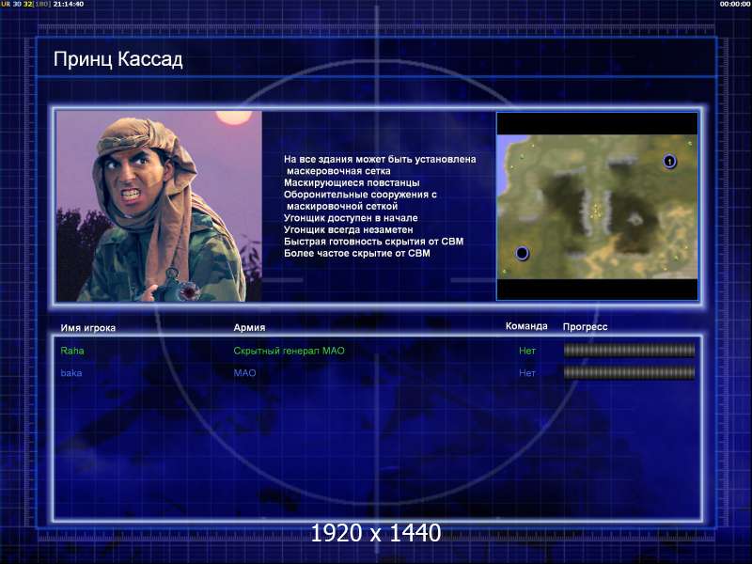752x564 pixels.
Task: Click line Угонщик доступен в начале
Action: (351, 218)
